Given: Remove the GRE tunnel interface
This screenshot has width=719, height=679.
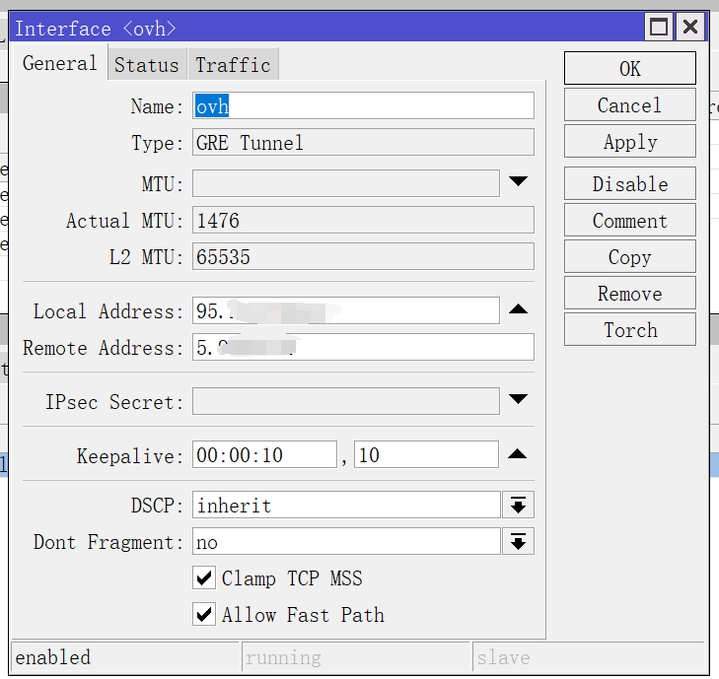Looking at the screenshot, I should point(629,294).
